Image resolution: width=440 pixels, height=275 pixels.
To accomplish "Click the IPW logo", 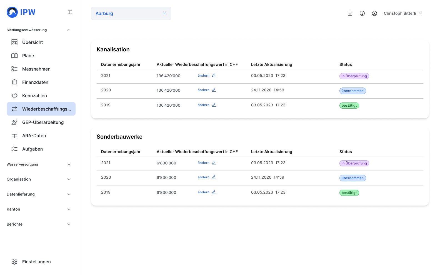I will click(x=21, y=12).
